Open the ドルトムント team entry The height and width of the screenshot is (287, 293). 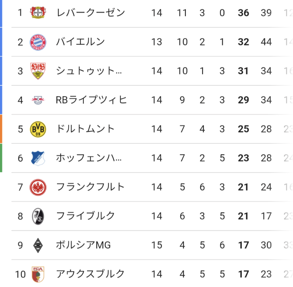[85, 129]
